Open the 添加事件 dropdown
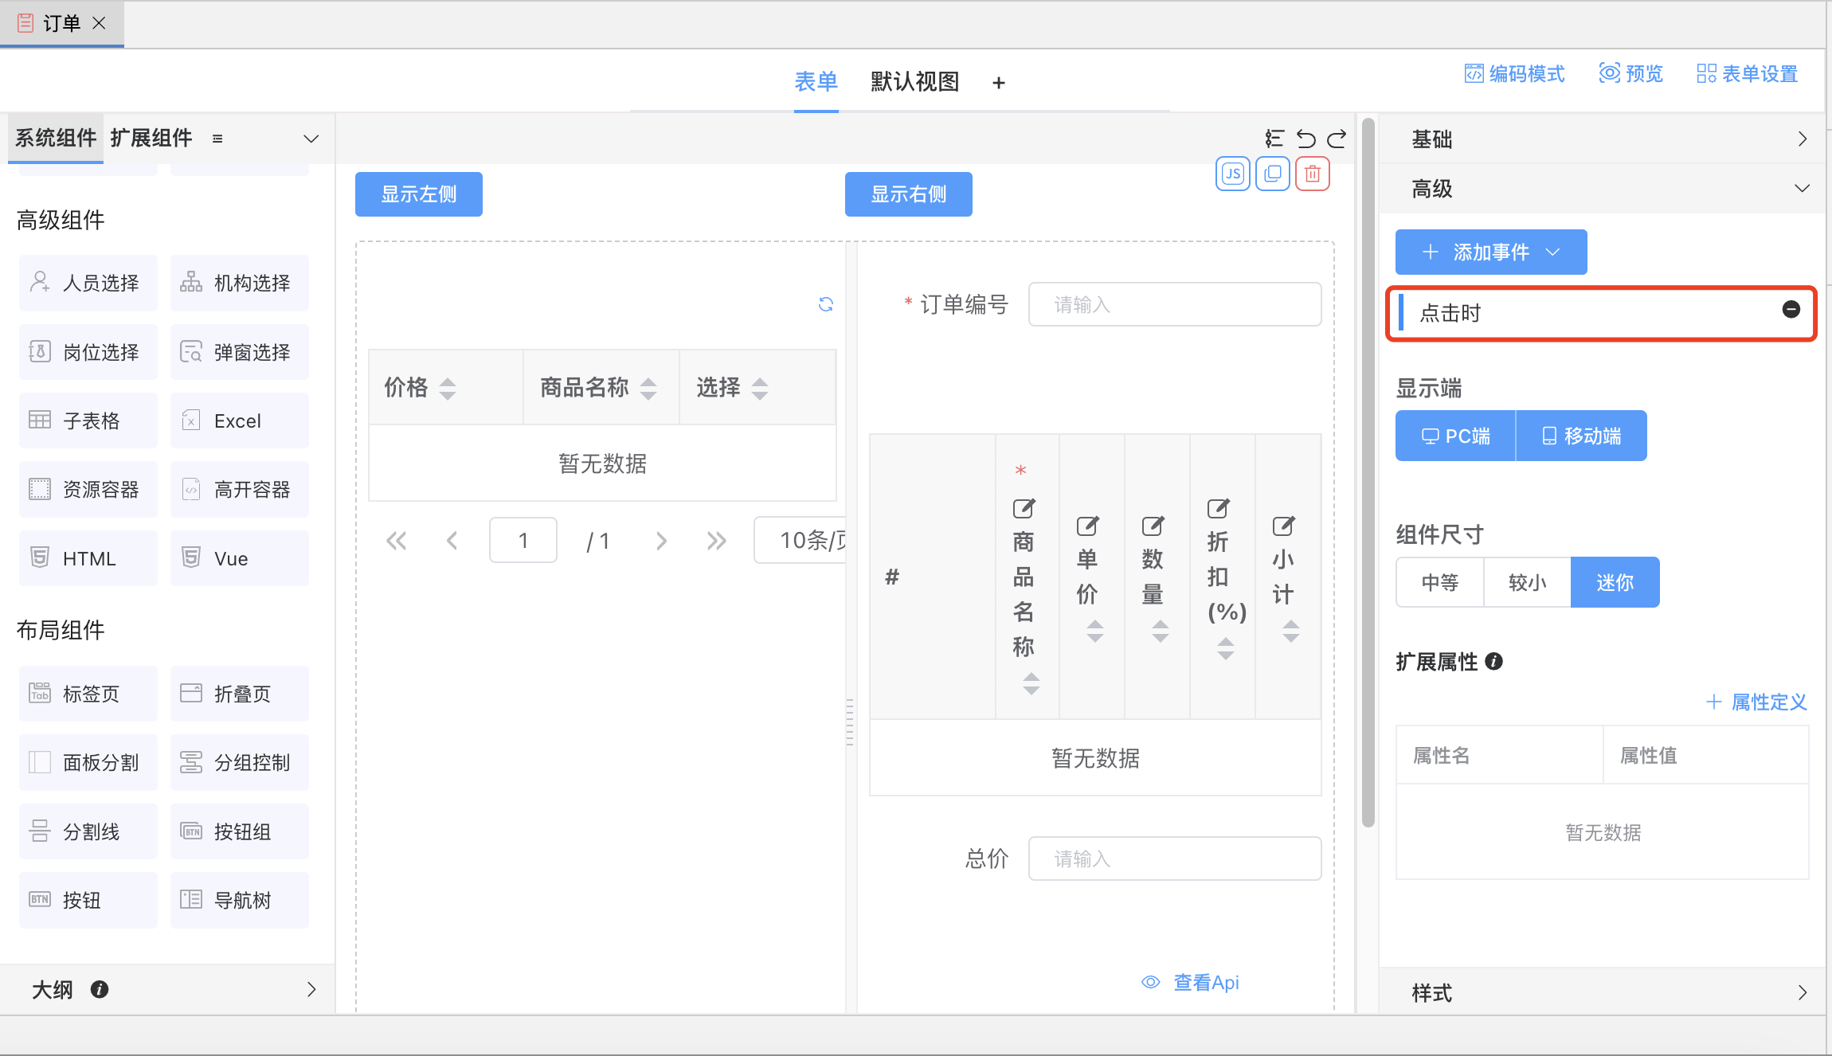 tap(1490, 252)
